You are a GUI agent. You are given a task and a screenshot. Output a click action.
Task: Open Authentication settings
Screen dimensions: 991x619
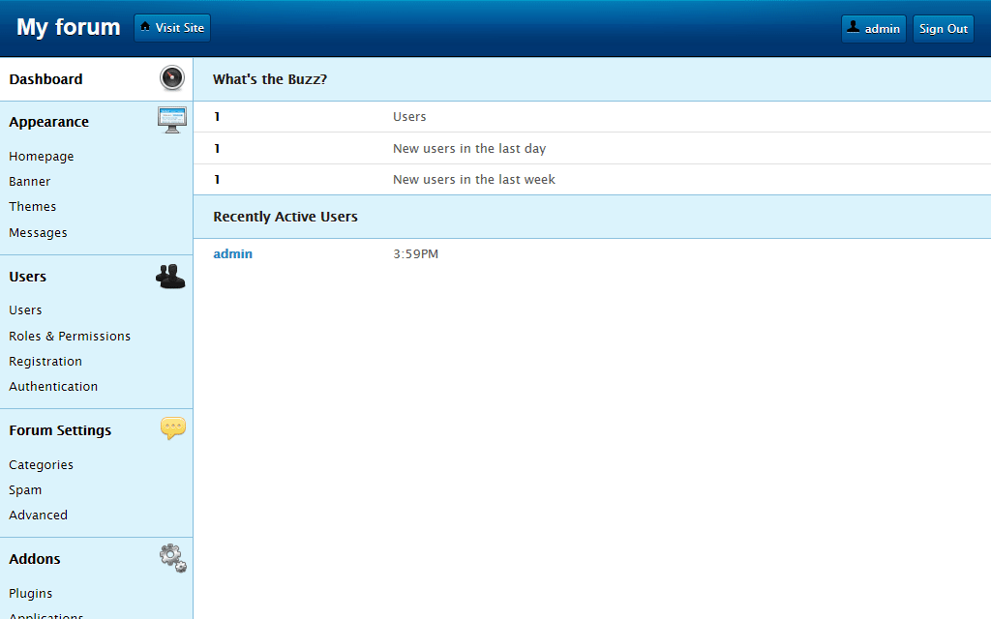point(53,387)
